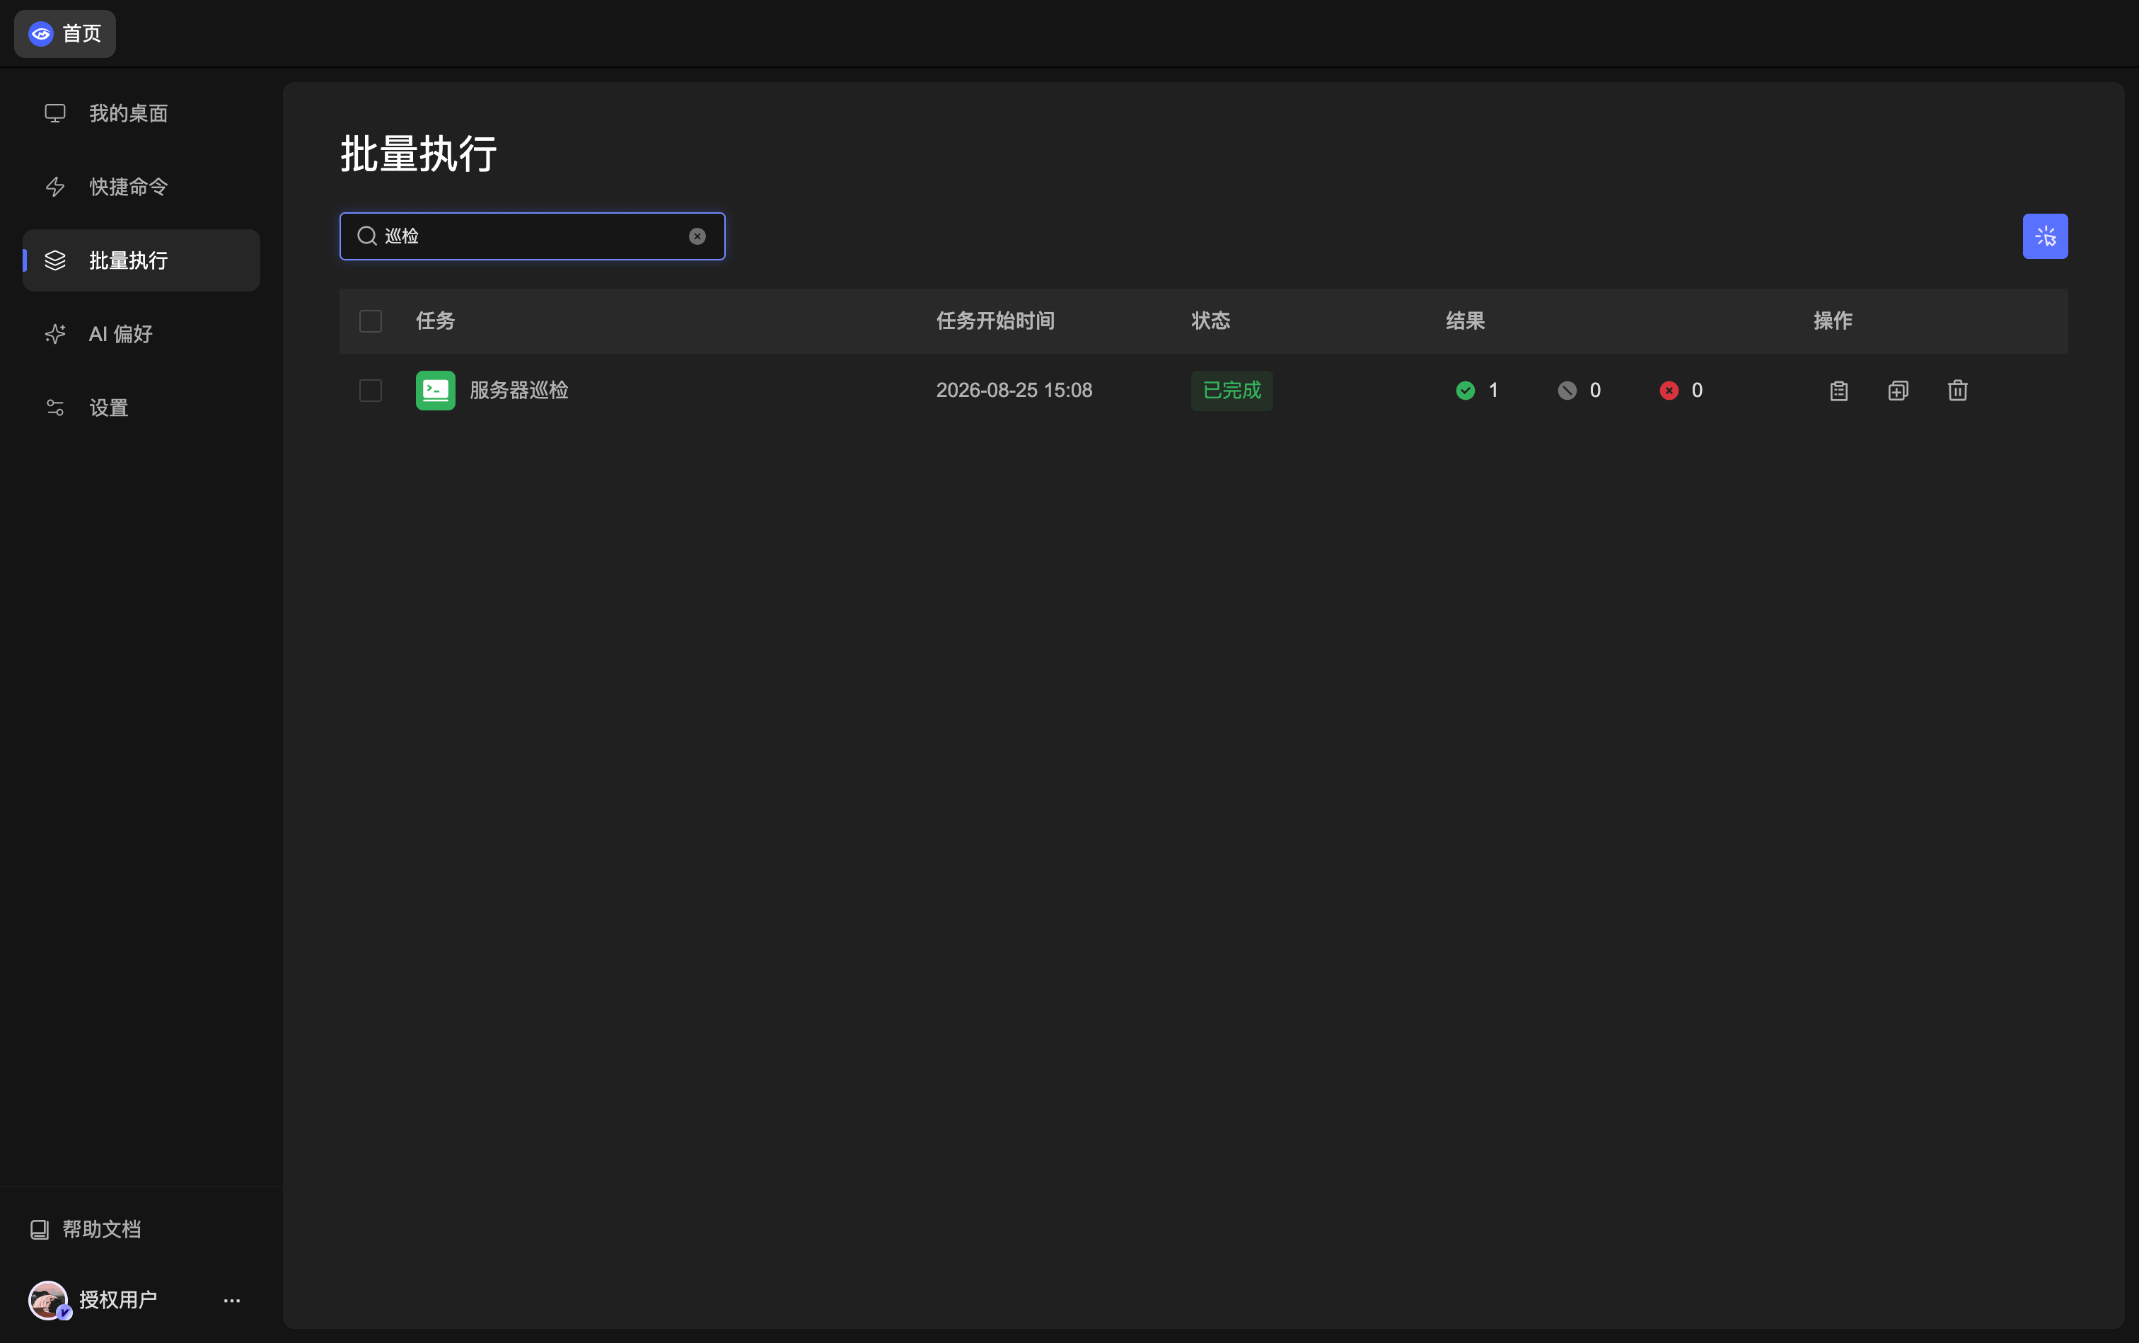The width and height of the screenshot is (2139, 1343).
Task: Click the 结果 column header
Action: (1465, 321)
